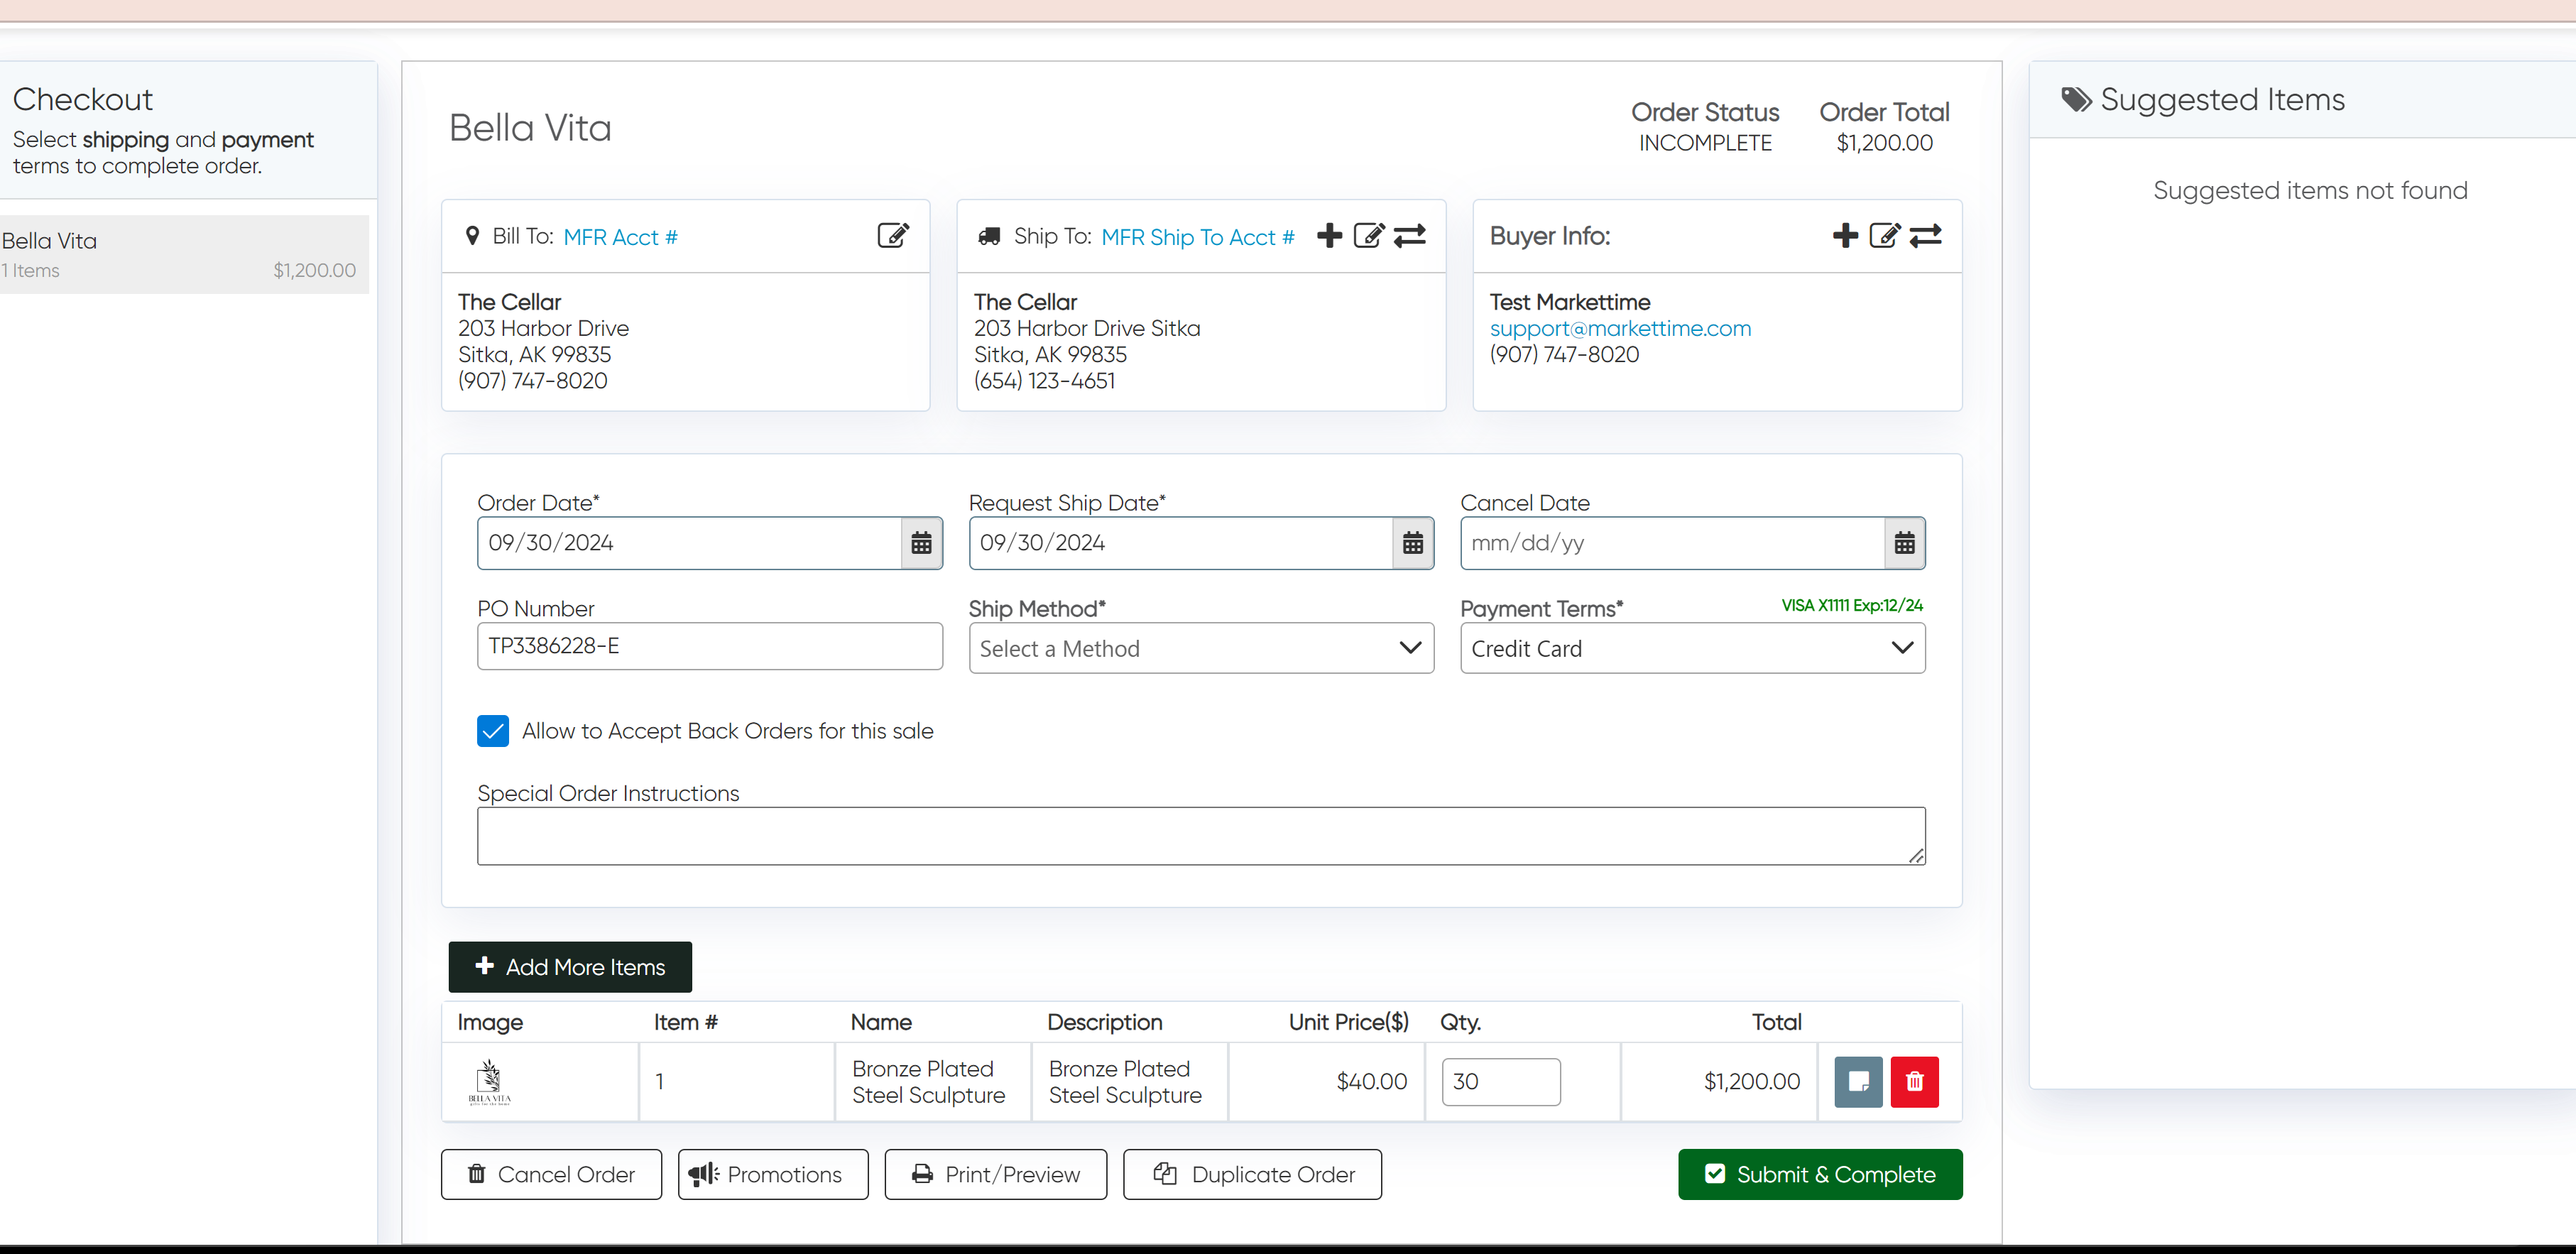Add a new Buyer Info contact
Screen dimensions: 2576x1254
tap(1846, 236)
